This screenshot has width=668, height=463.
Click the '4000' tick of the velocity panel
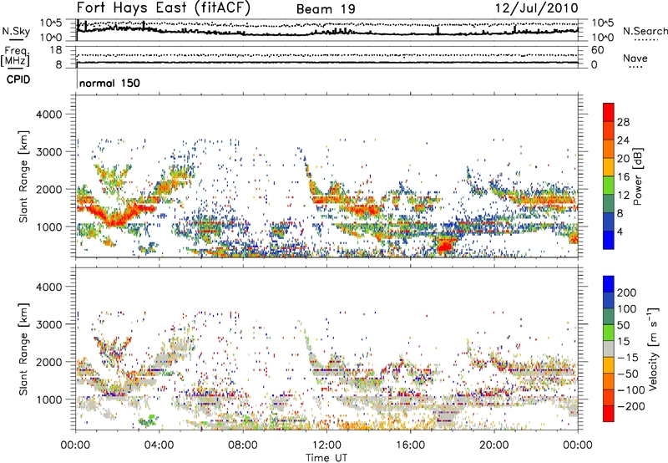(48, 287)
